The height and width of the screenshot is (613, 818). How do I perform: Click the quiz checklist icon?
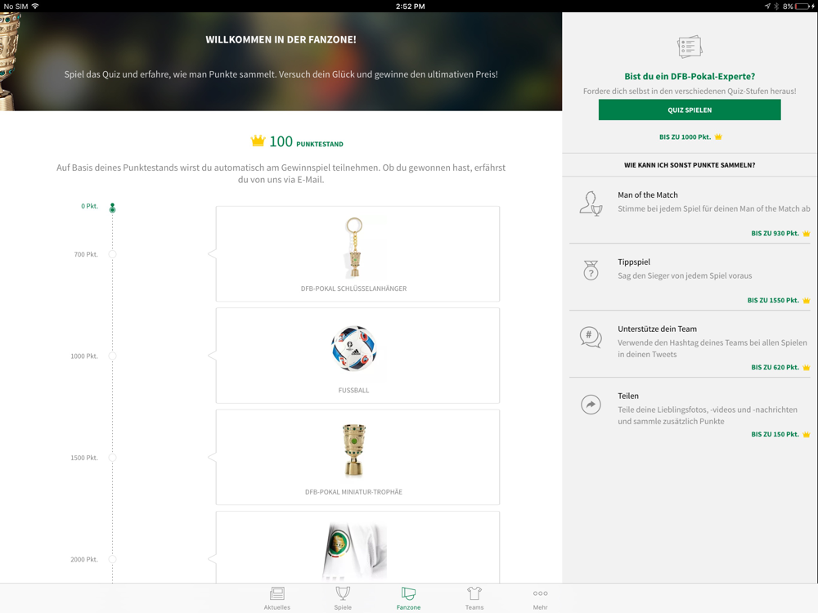click(689, 47)
